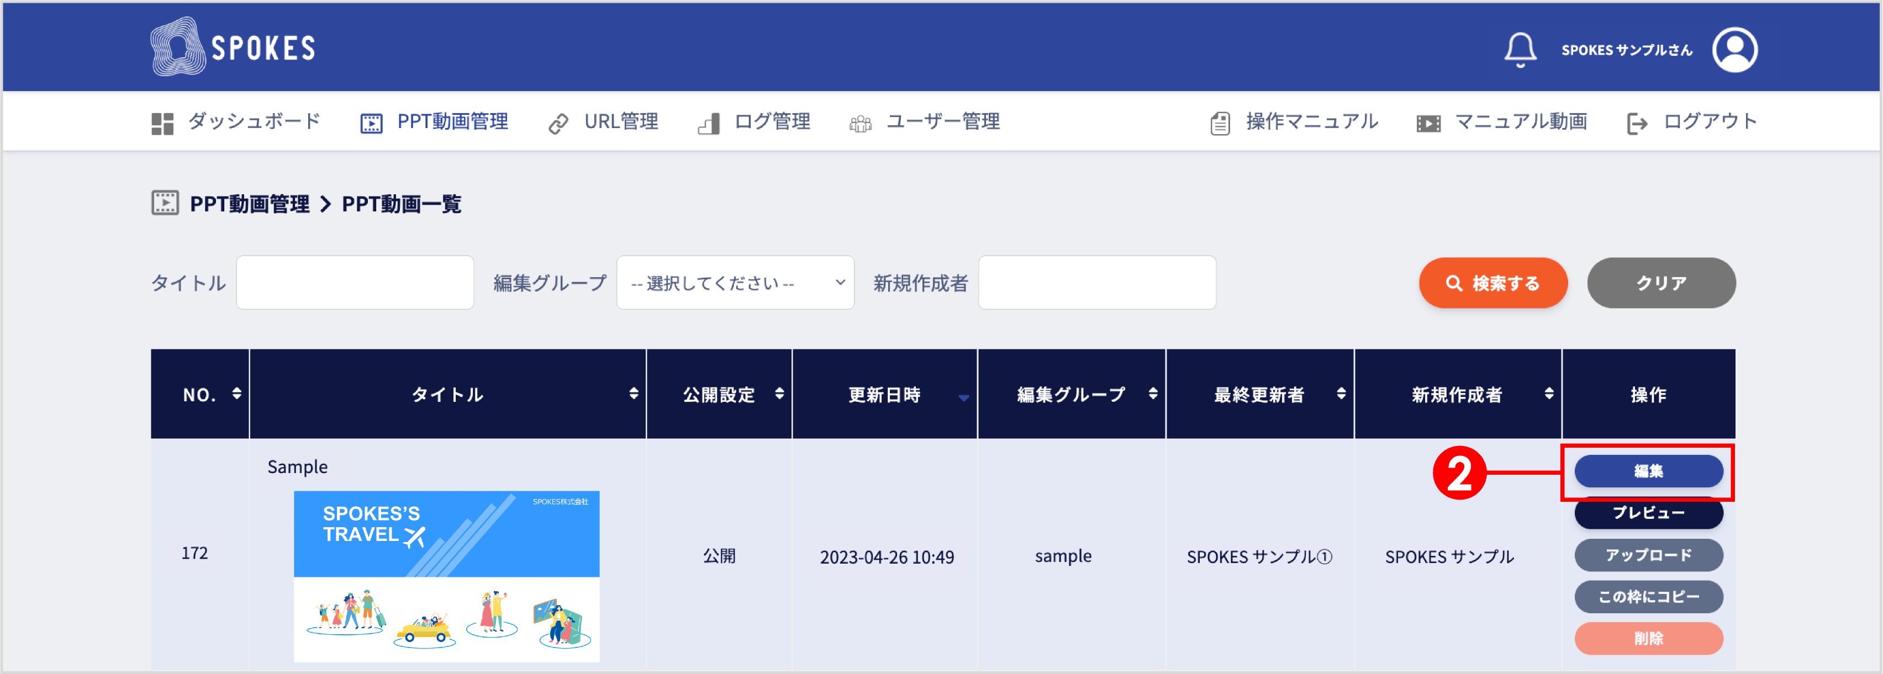Toggle sorting on the NO. column
This screenshot has height=674, width=1883.
pyautogui.click(x=237, y=394)
